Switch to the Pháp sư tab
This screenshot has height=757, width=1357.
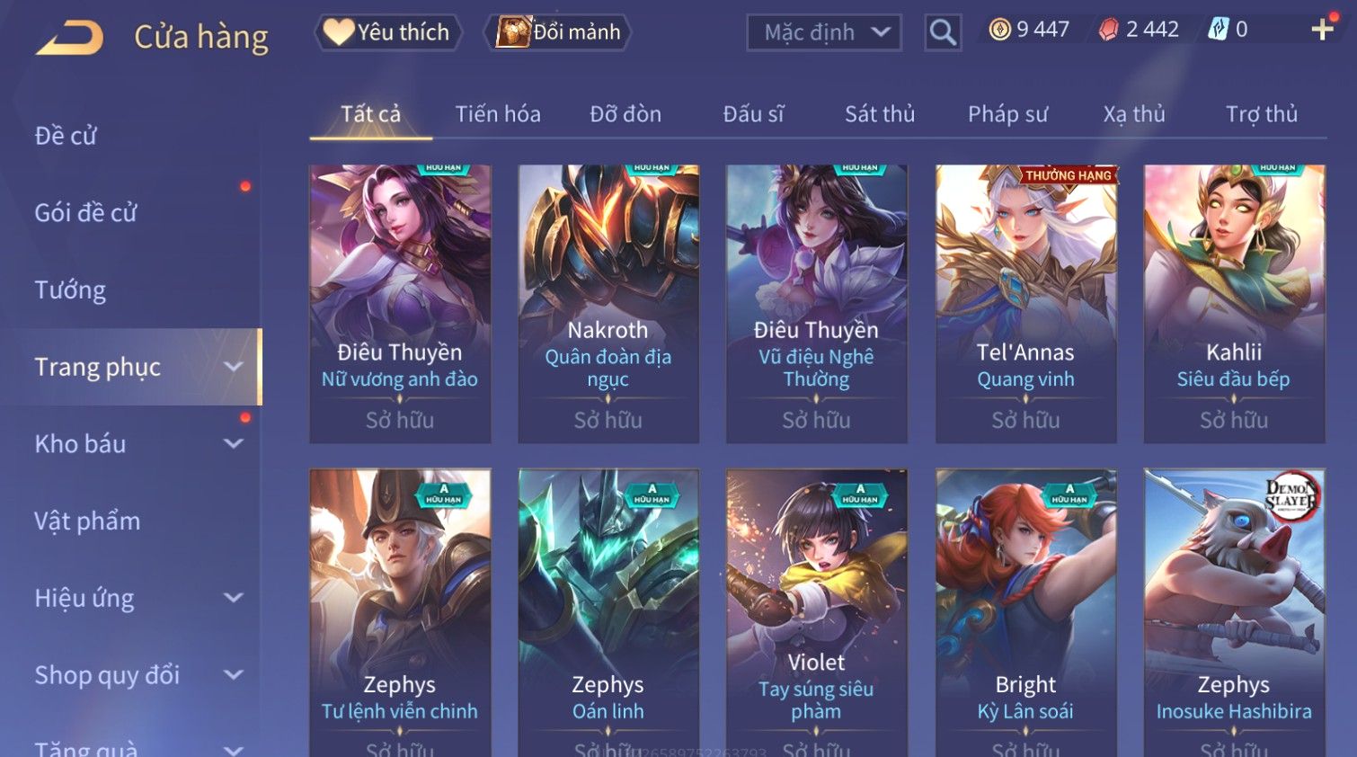pyautogui.click(x=1007, y=114)
